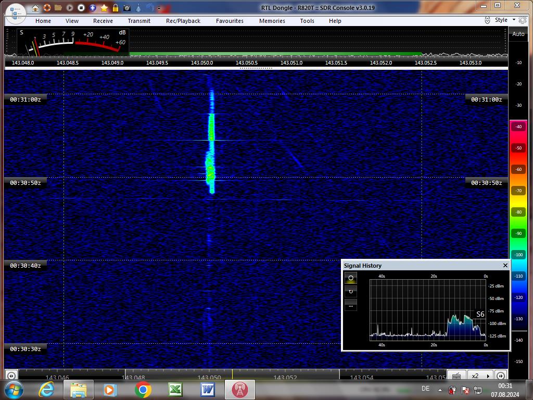Open the Favourites ribbon tab
The height and width of the screenshot is (400, 533).
(x=230, y=21)
